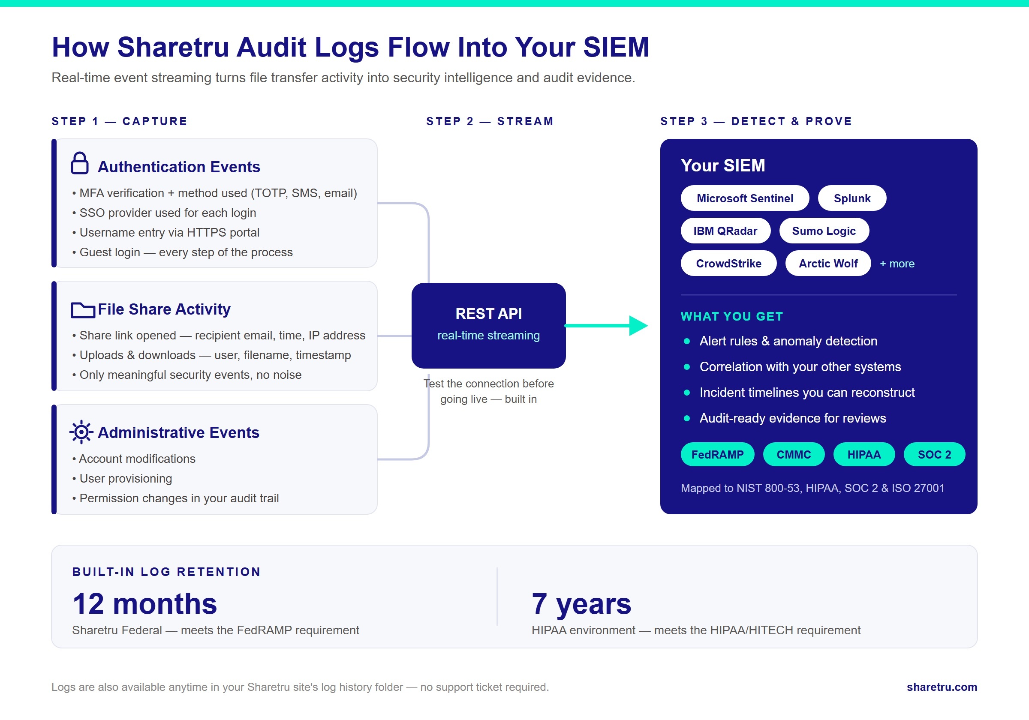
Task: Click 'Alert rules & anomaly detection'
Action: coord(788,341)
